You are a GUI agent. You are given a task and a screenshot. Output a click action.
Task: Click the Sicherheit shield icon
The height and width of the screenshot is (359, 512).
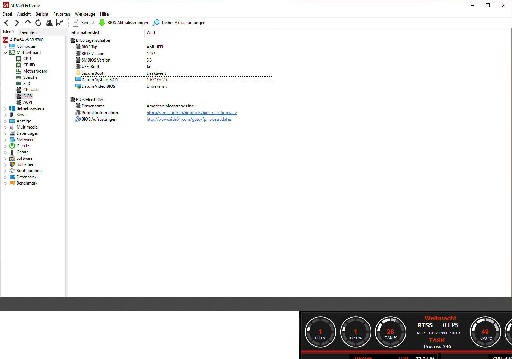pyautogui.click(x=12, y=164)
